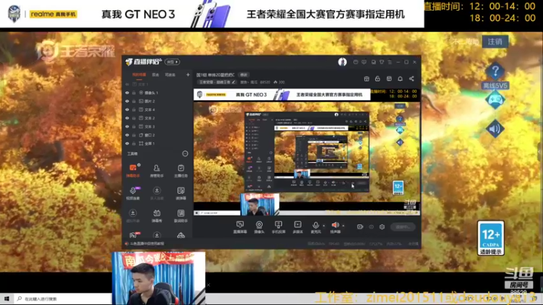Switch to the second scene tab
This screenshot has height=305, width=543.
point(155,75)
